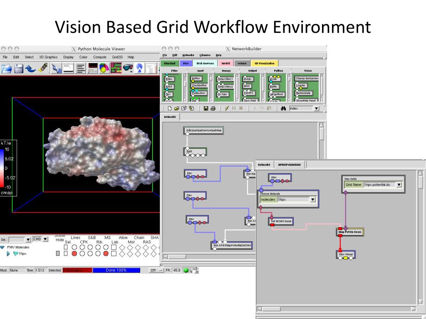Screen dimensions: 426x319
Task: Open the node search dropdown arrow in NetworkBuilder
Action: (316, 108)
